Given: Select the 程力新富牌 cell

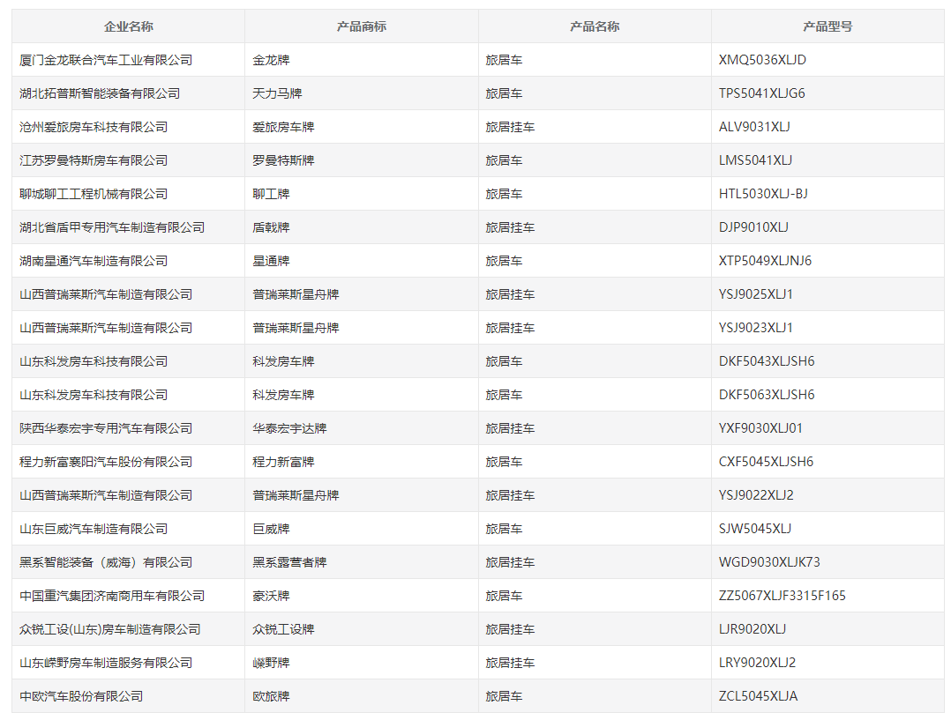Looking at the screenshot, I should click(362, 461).
